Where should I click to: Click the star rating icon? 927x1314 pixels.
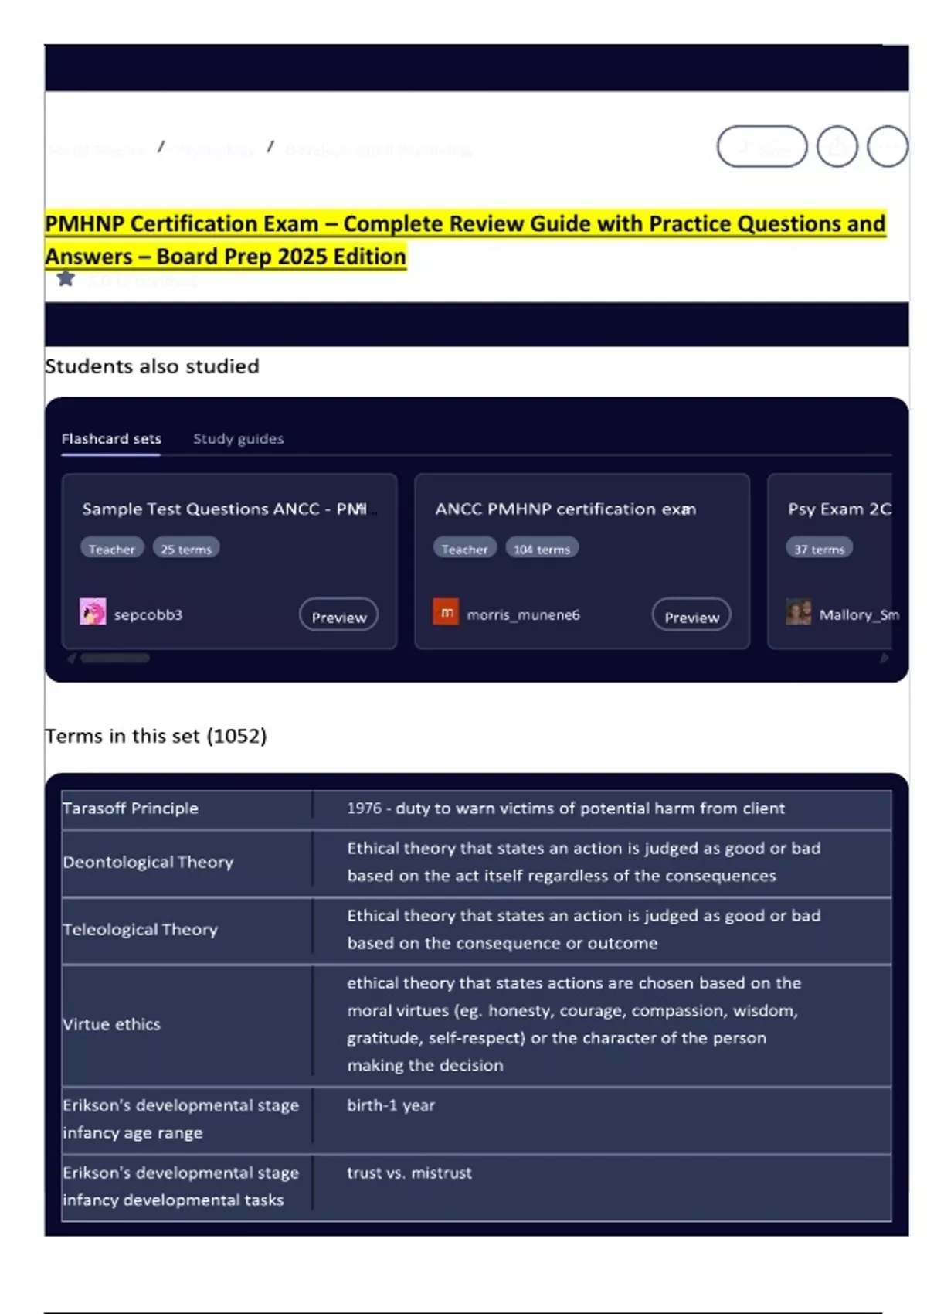[x=66, y=278]
